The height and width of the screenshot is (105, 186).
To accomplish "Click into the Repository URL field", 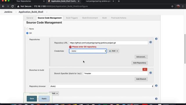I will [x=108, y=43].
